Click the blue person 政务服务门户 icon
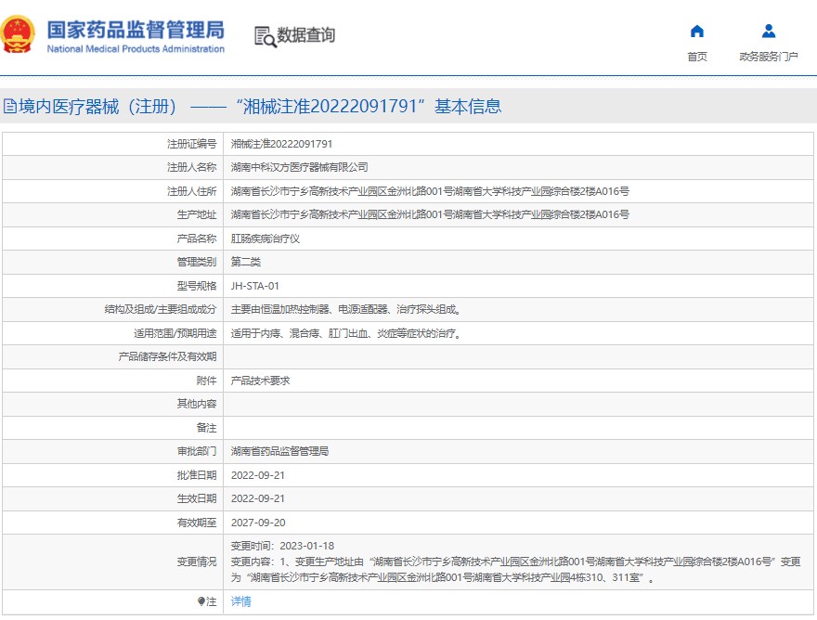This screenshot has height=620, width=817. pyautogui.click(x=769, y=32)
